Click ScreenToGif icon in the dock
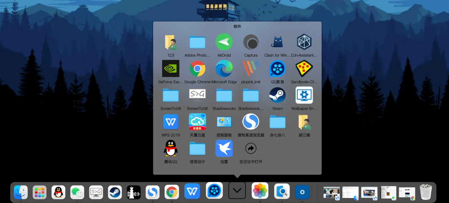The width and height of the screenshot is (449, 203). (96, 192)
